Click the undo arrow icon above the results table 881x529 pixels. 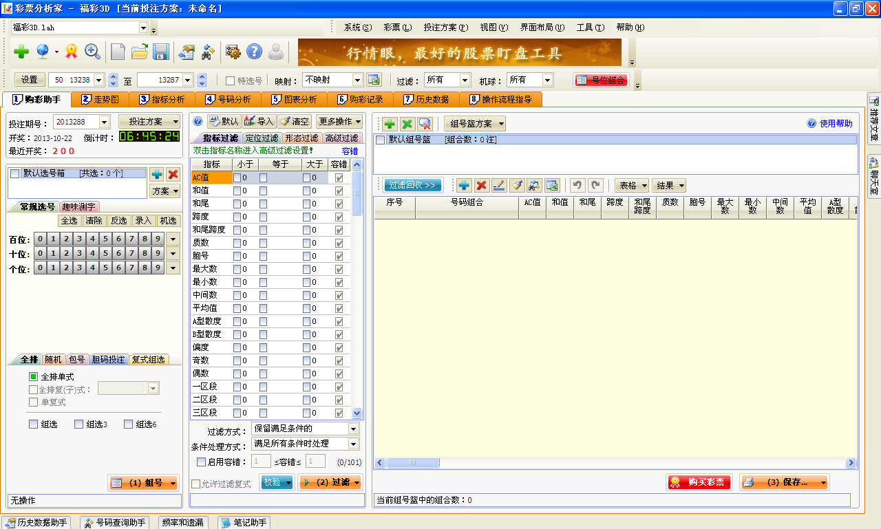coord(577,186)
